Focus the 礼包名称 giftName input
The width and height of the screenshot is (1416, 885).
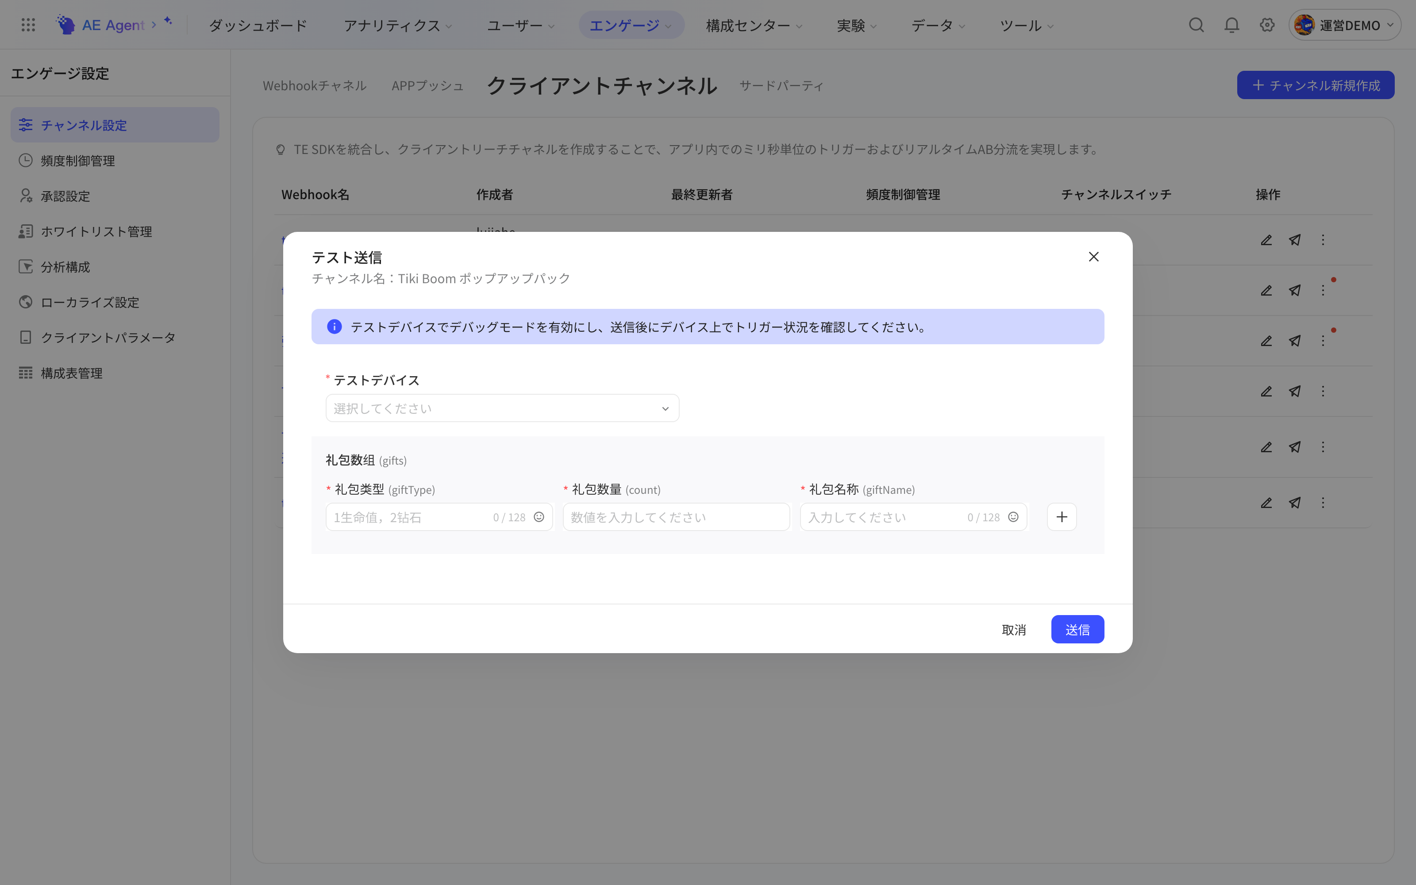tap(913, 517)
